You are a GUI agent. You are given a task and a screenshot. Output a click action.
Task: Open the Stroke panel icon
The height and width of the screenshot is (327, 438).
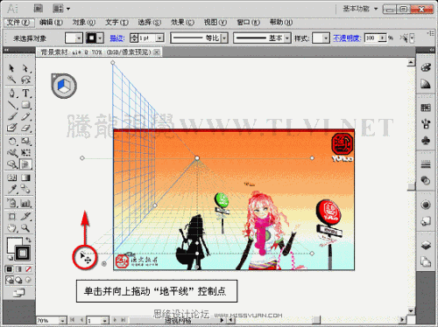pyautogui.click(x=426, y=164)
